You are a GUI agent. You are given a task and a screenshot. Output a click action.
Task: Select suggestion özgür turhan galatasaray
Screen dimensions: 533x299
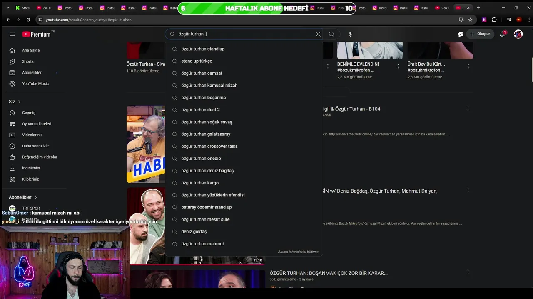[244, 134]
